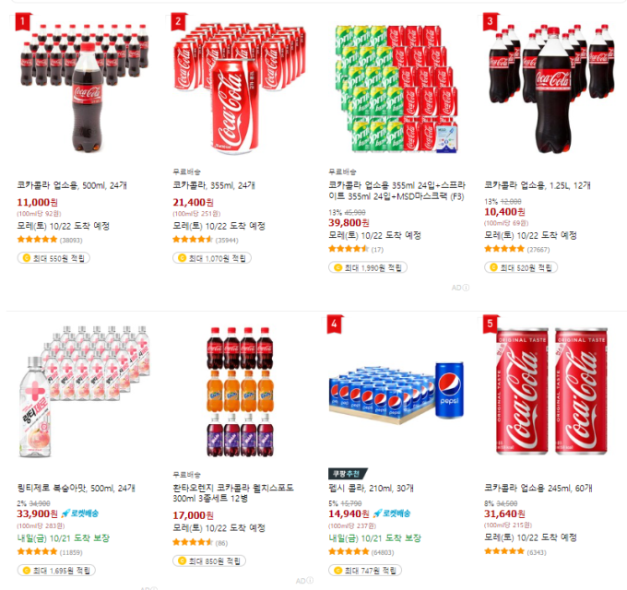627x590 pixels.
Task: Click the AD info icon under the Sprite bundle
Action: click(466, 288)
